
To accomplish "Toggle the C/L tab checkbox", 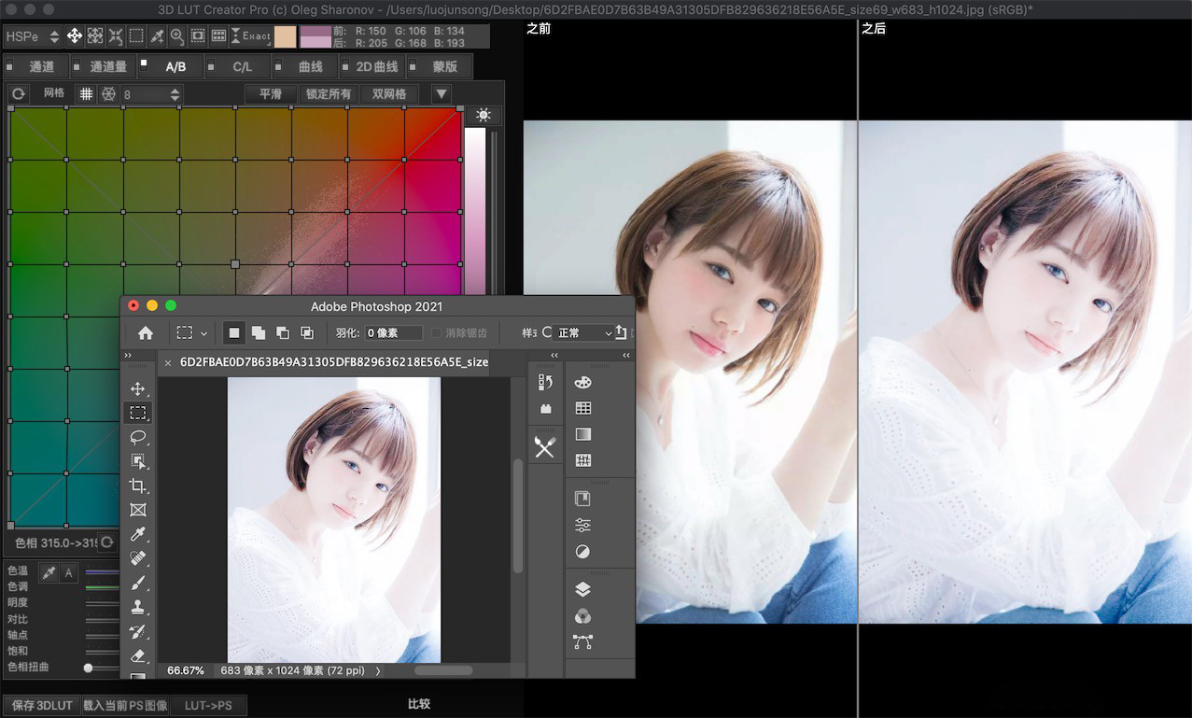I will point(212,67).
